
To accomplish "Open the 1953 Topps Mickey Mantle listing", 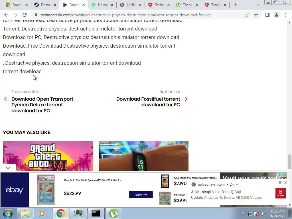I will tap(195, 178).
